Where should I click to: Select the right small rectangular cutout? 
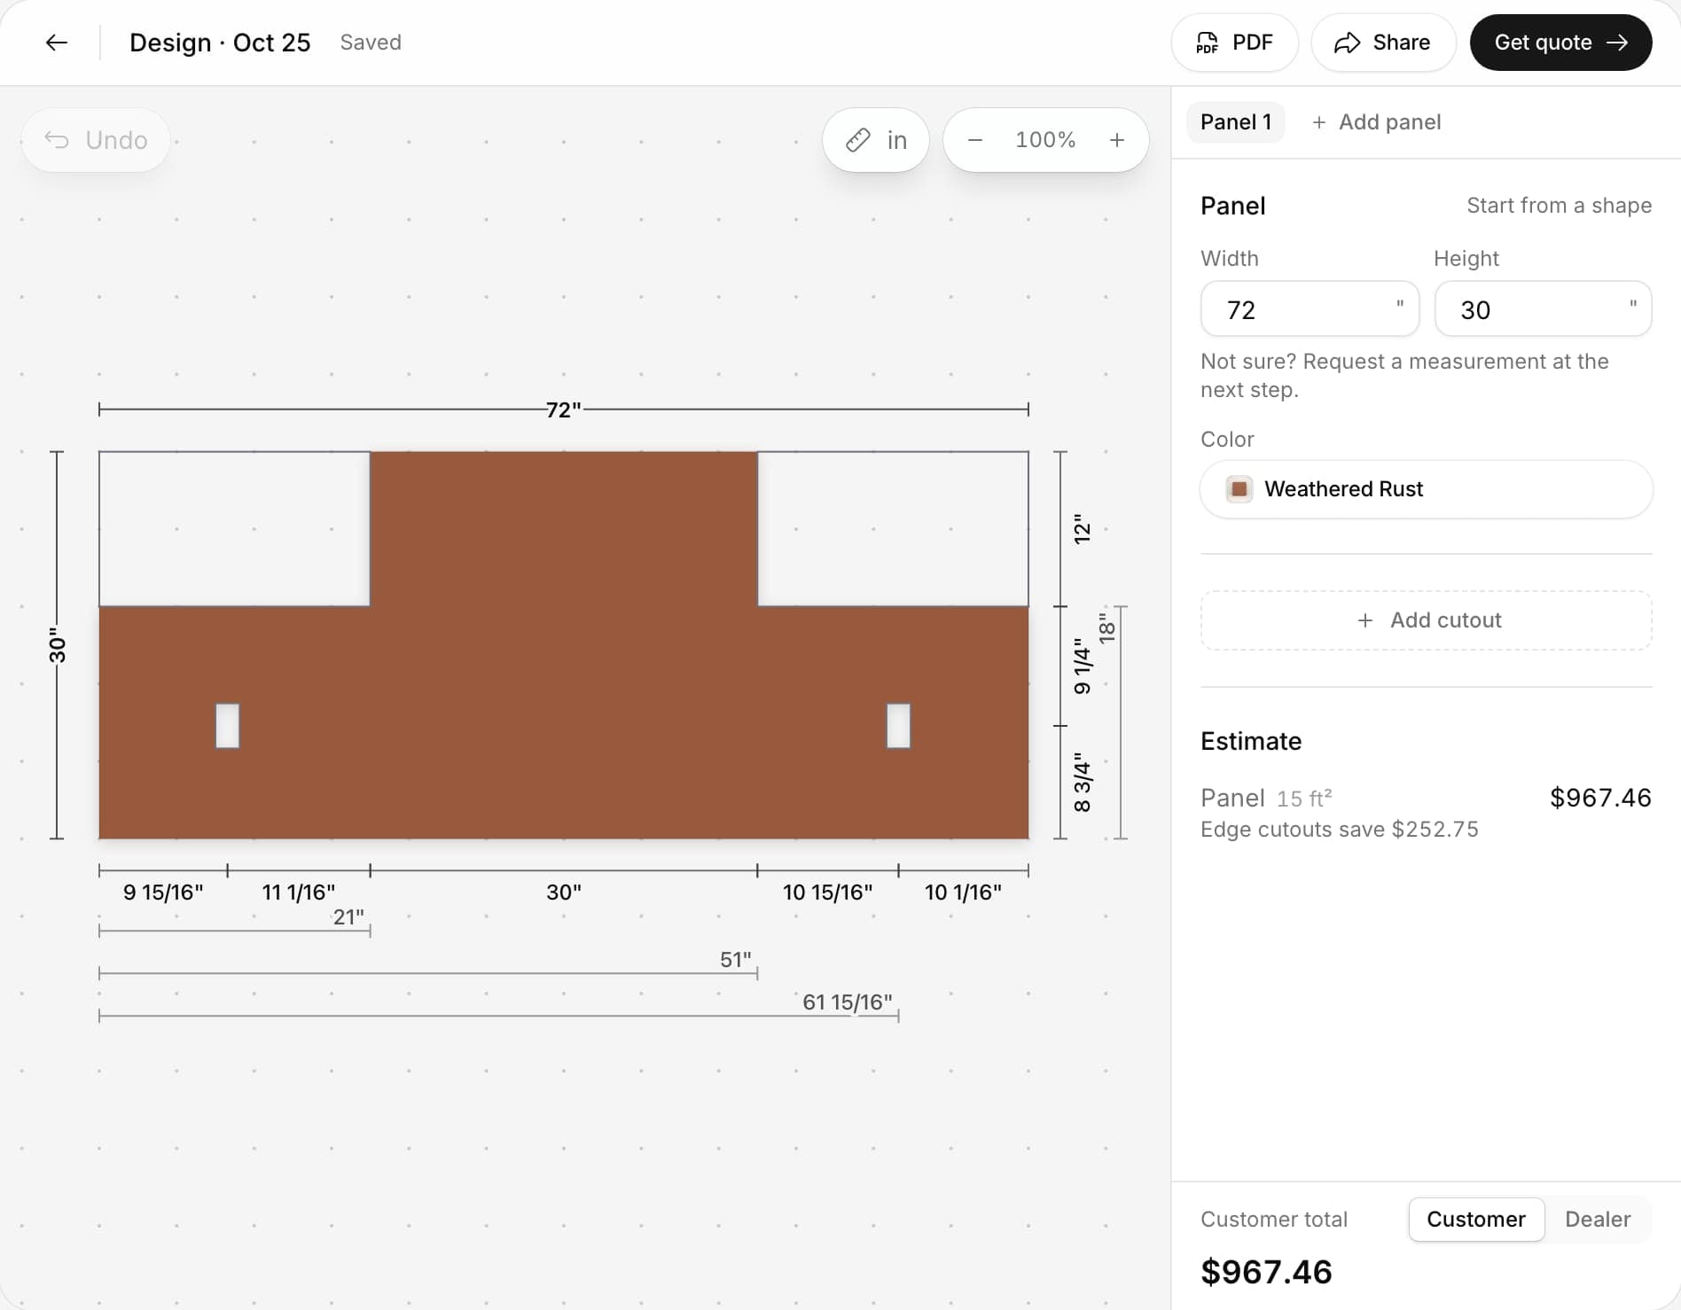point(898,726)
